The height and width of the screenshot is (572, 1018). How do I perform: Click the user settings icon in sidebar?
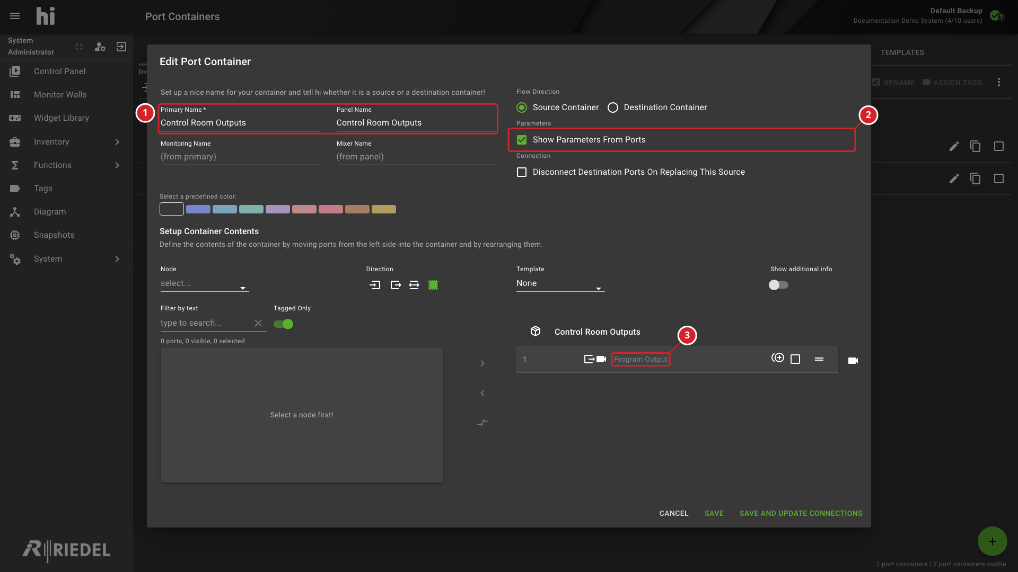pyautogui.click(x=100, y=47)
